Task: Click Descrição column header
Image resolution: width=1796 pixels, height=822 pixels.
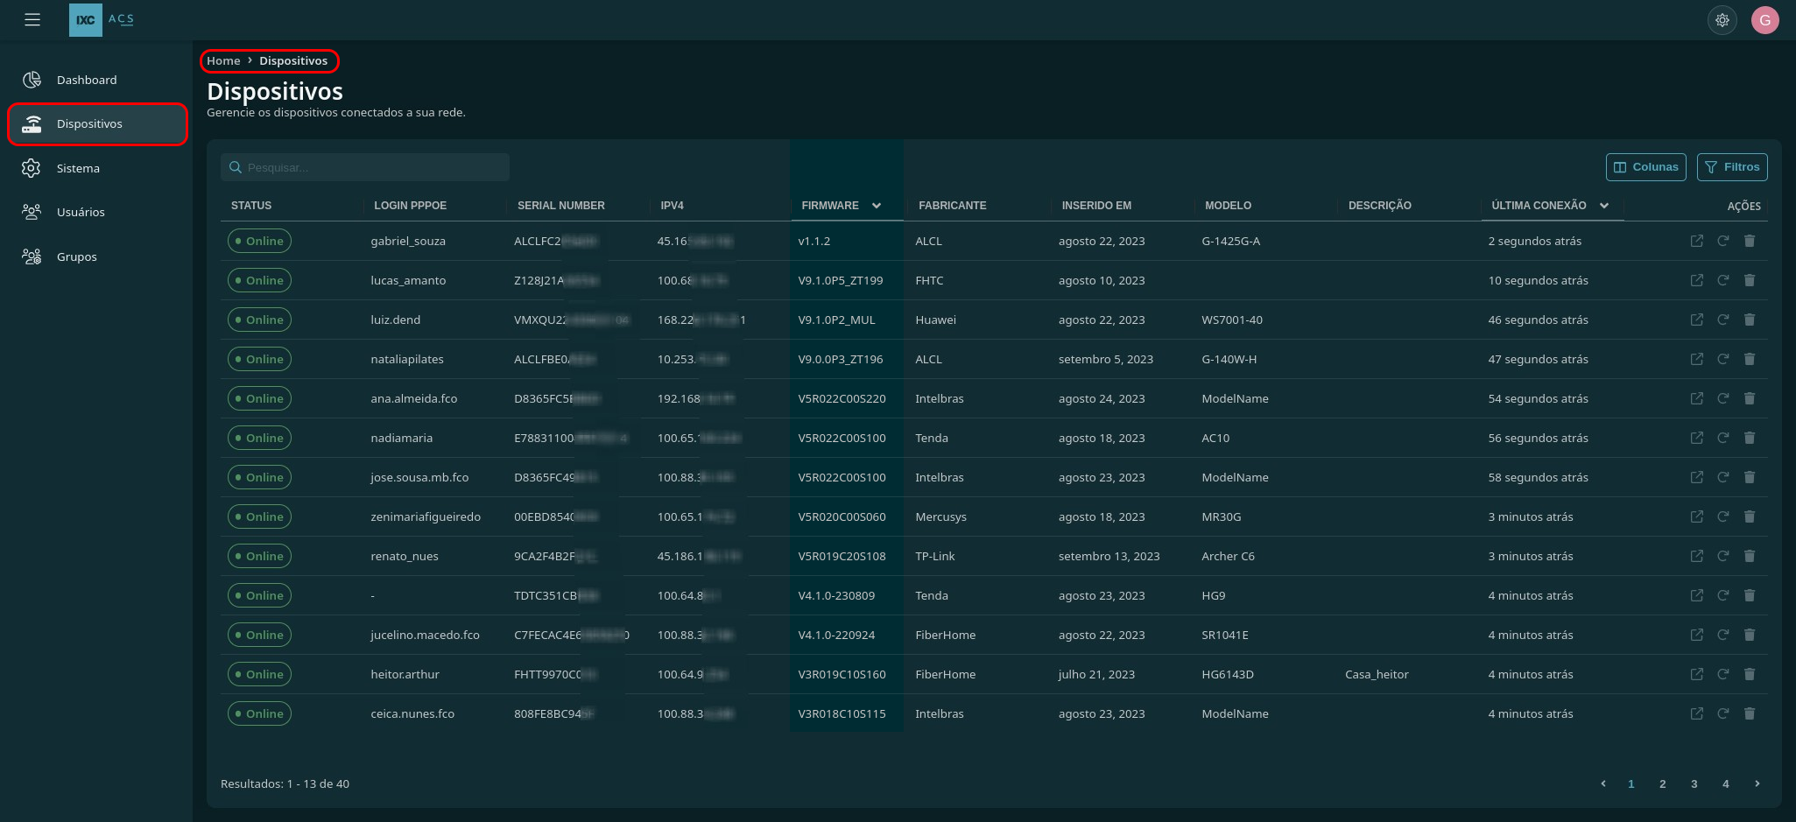Action: (x=1379, y=206)
